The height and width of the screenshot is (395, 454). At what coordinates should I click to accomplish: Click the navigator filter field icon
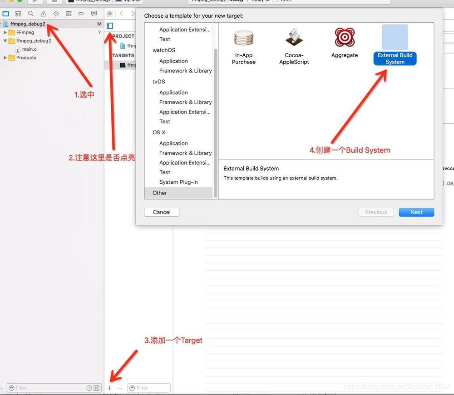(12, 388)
